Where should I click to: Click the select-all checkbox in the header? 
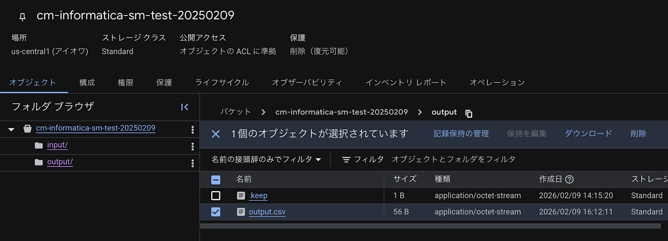tap(215, 179)
